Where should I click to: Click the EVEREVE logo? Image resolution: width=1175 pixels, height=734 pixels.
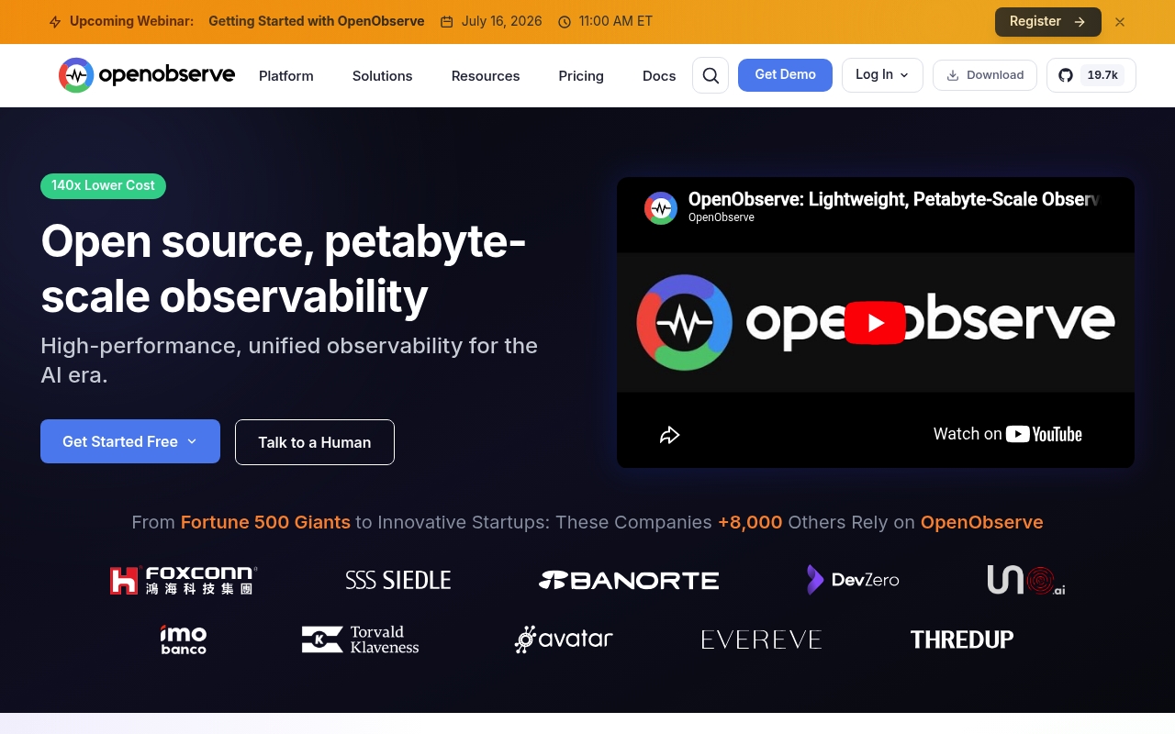761,639
